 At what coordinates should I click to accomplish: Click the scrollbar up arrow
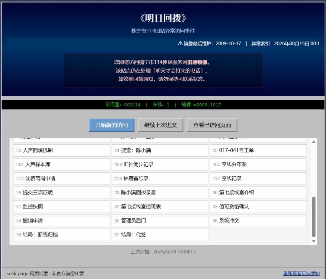click(314, 142)
